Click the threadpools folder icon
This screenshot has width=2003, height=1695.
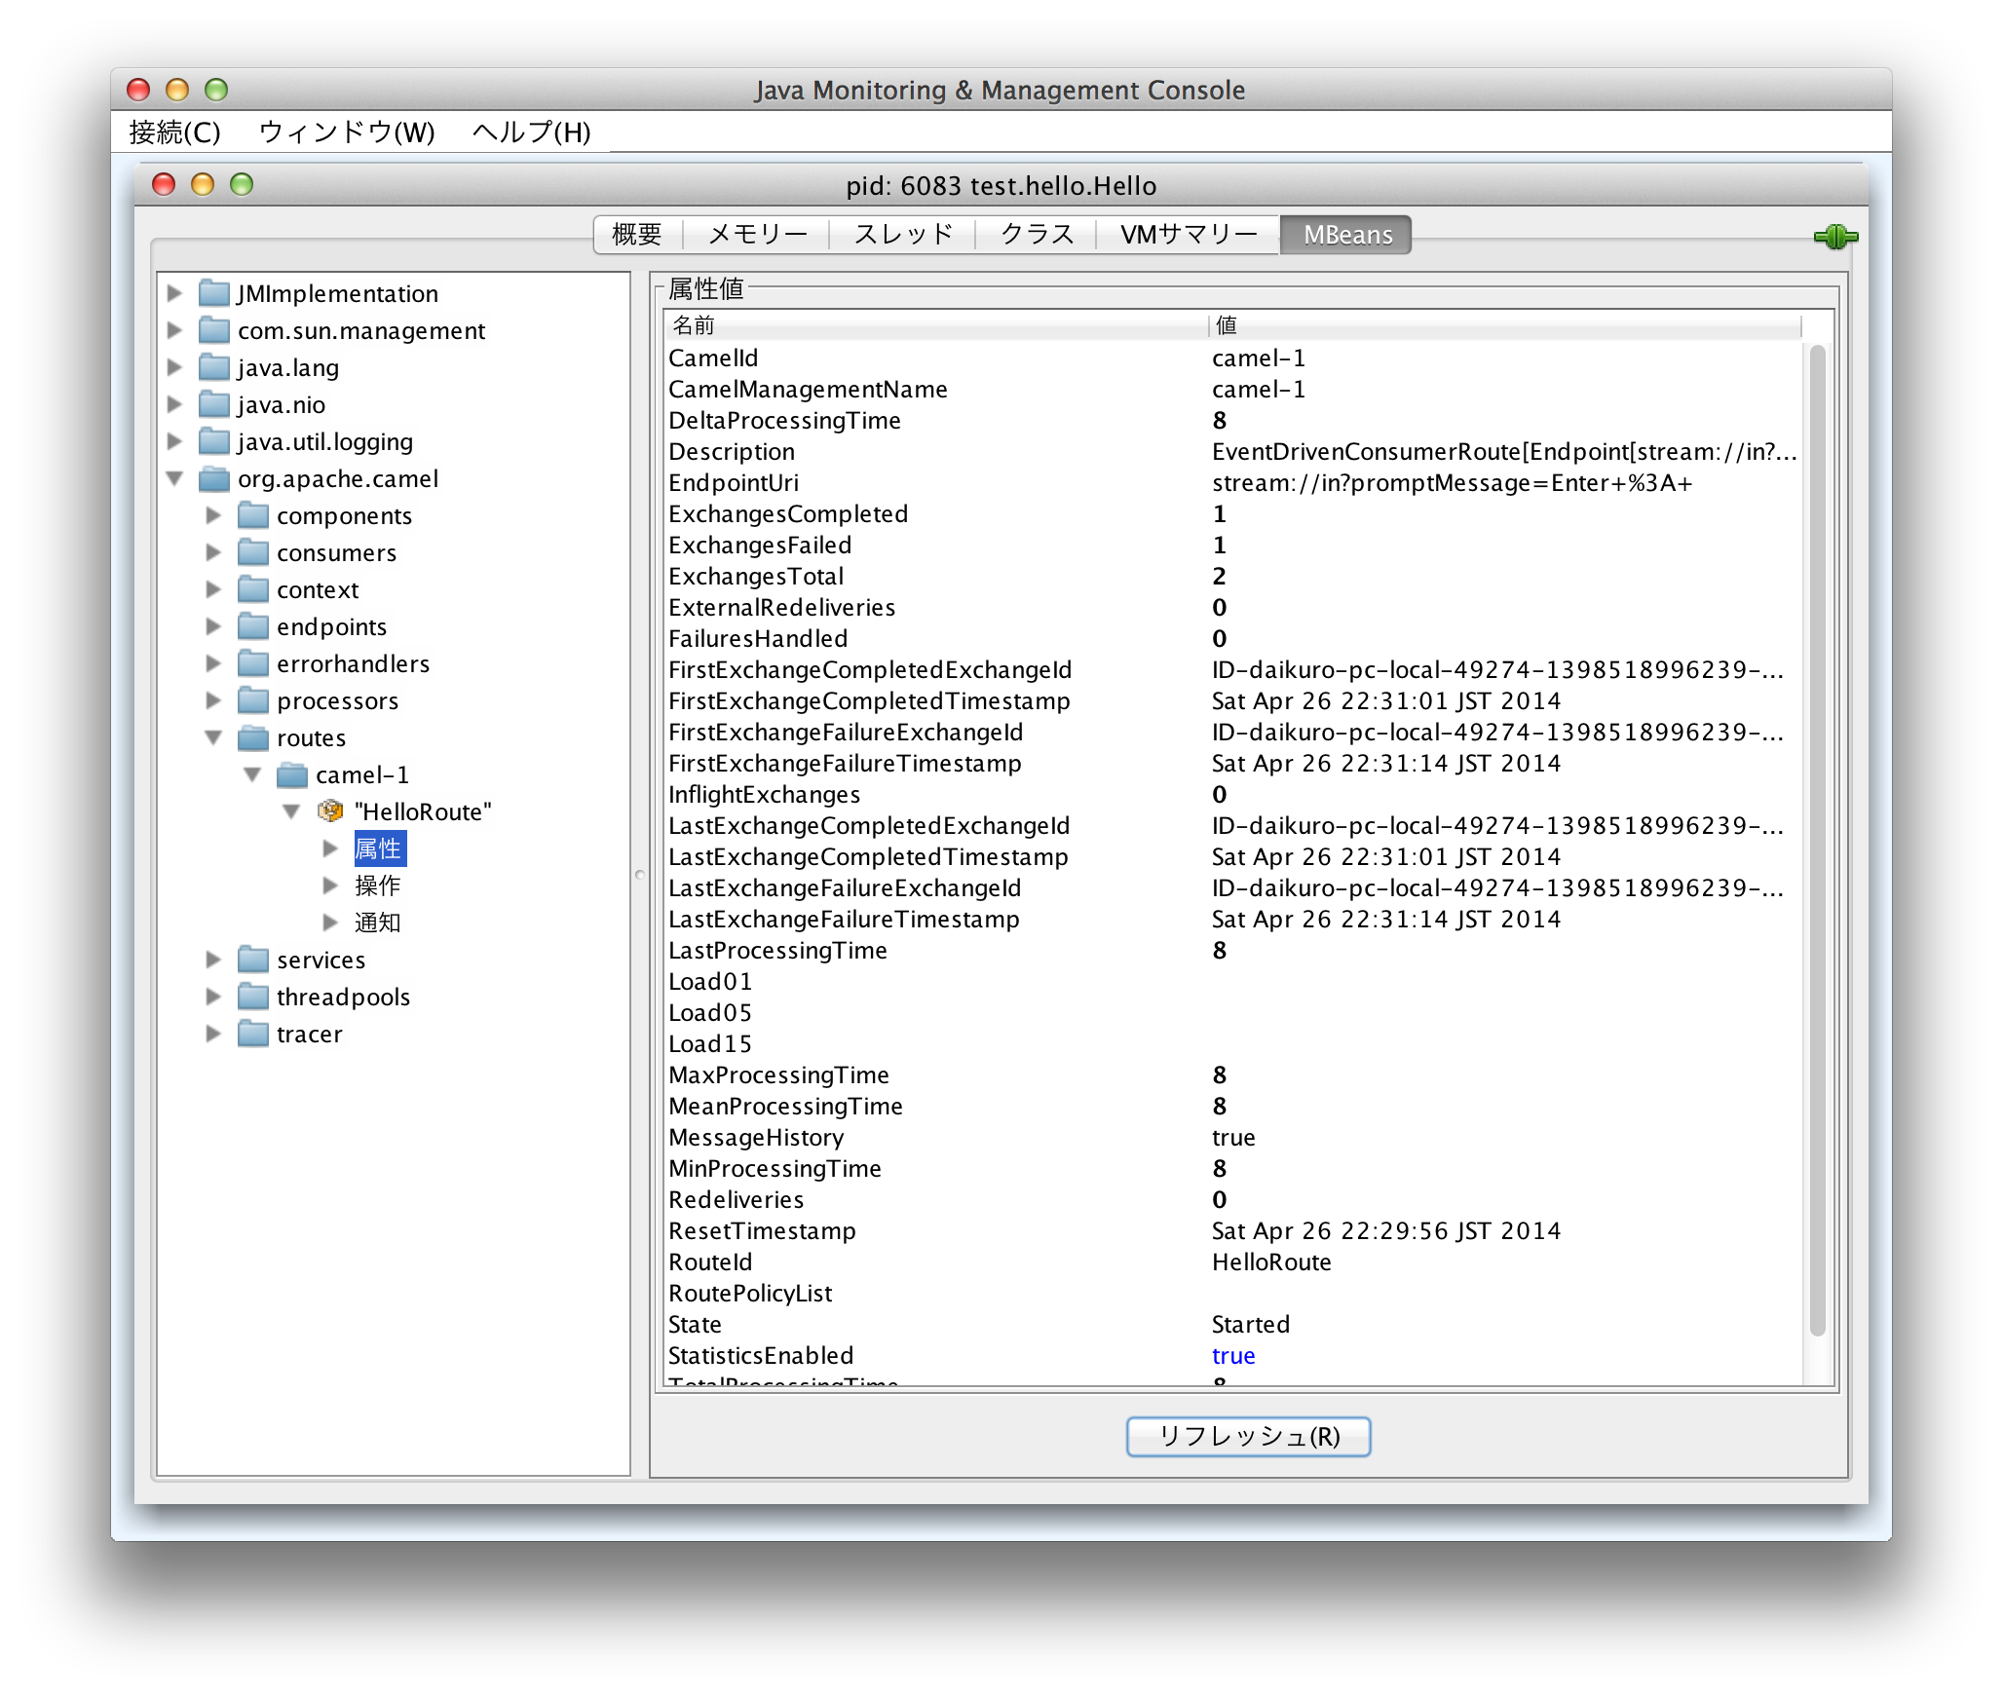[x=253, y=997]
